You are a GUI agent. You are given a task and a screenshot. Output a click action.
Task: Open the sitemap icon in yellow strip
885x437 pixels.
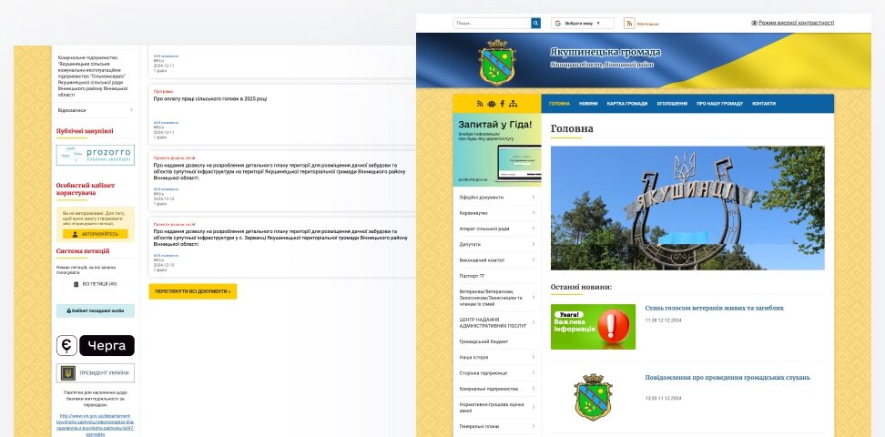tap(513, 104)
